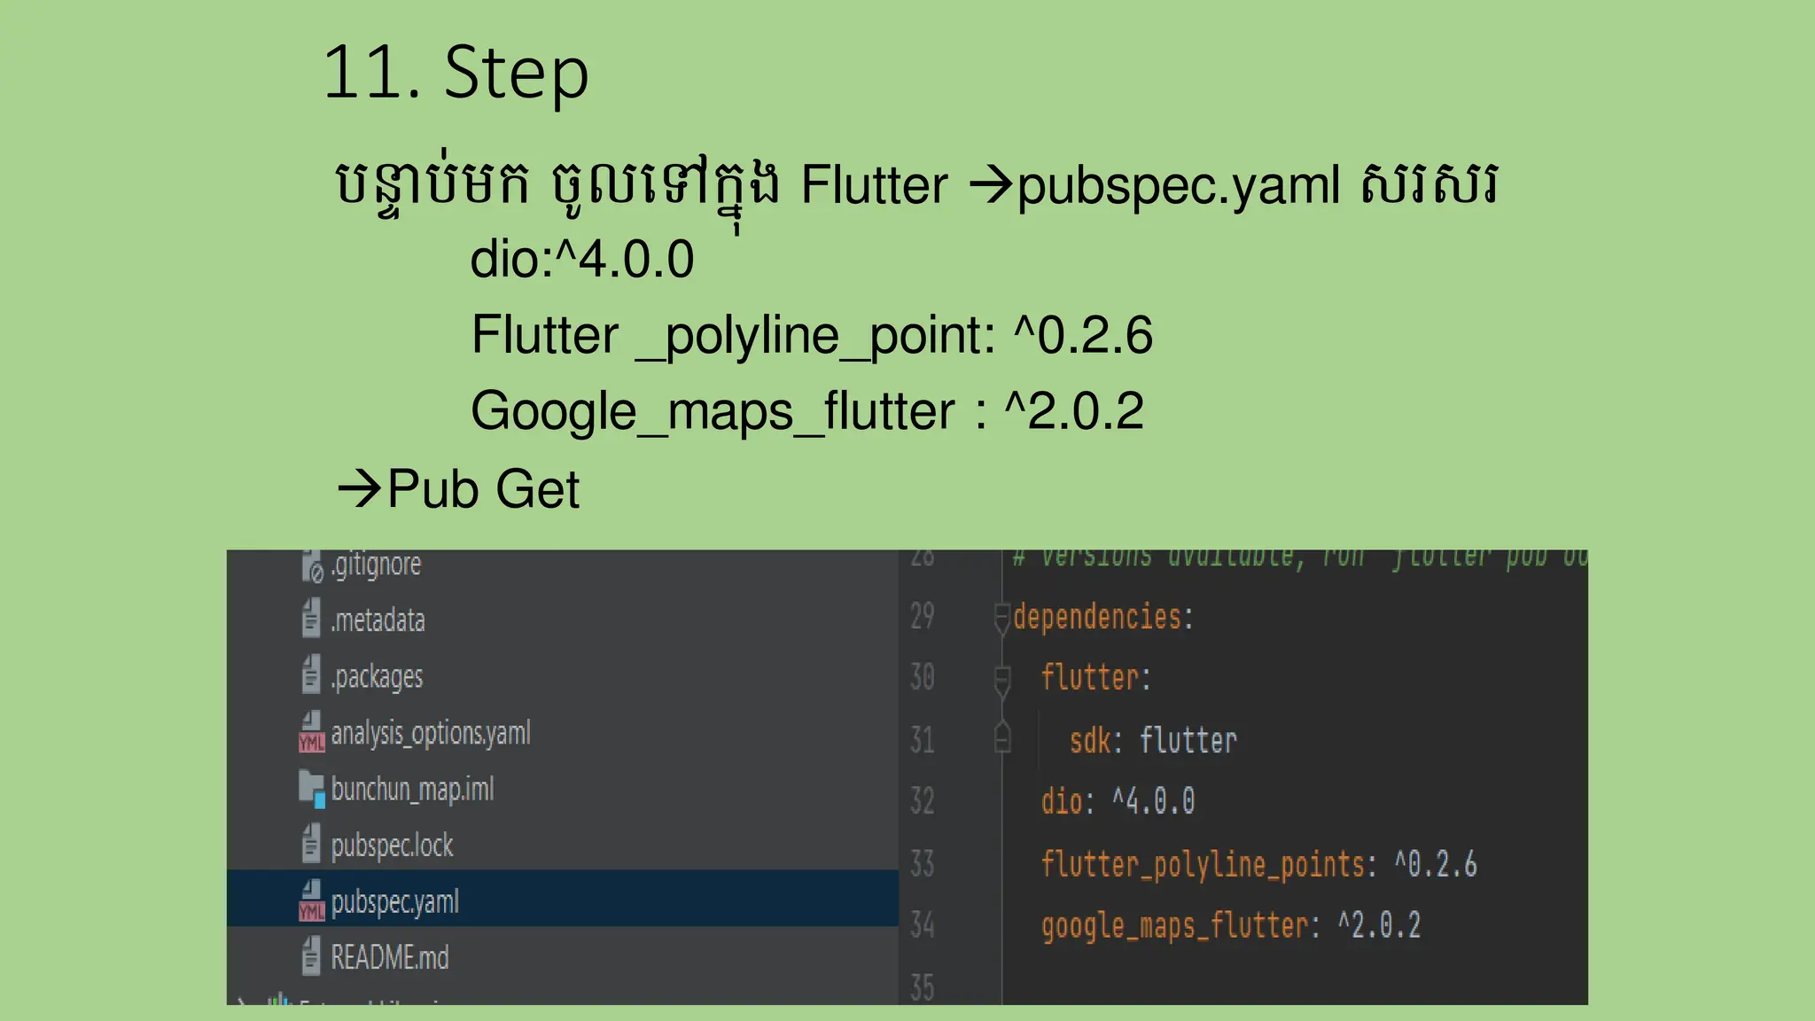Place cursor on dependencies: key
The image size is (1815, 1021).
click(1103, 617)
